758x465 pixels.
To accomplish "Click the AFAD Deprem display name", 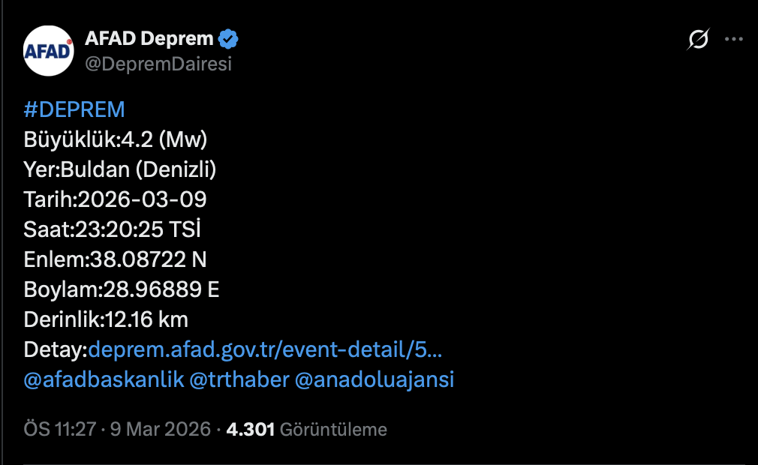I will (150, 38).
